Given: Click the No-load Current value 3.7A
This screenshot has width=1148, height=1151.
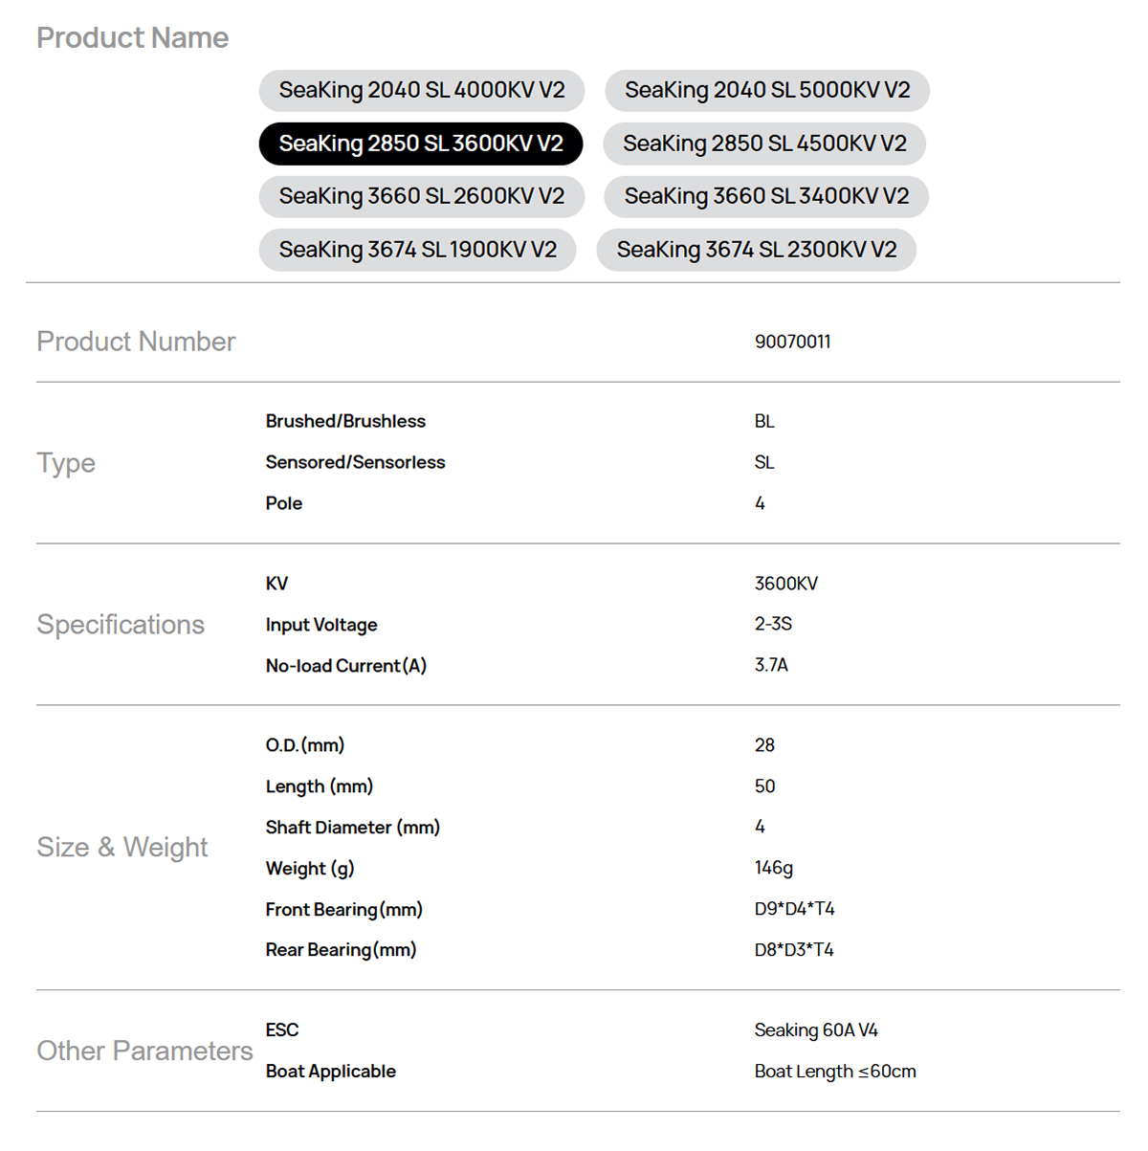Looking at the screenshot, I should (x=771, y=665).
